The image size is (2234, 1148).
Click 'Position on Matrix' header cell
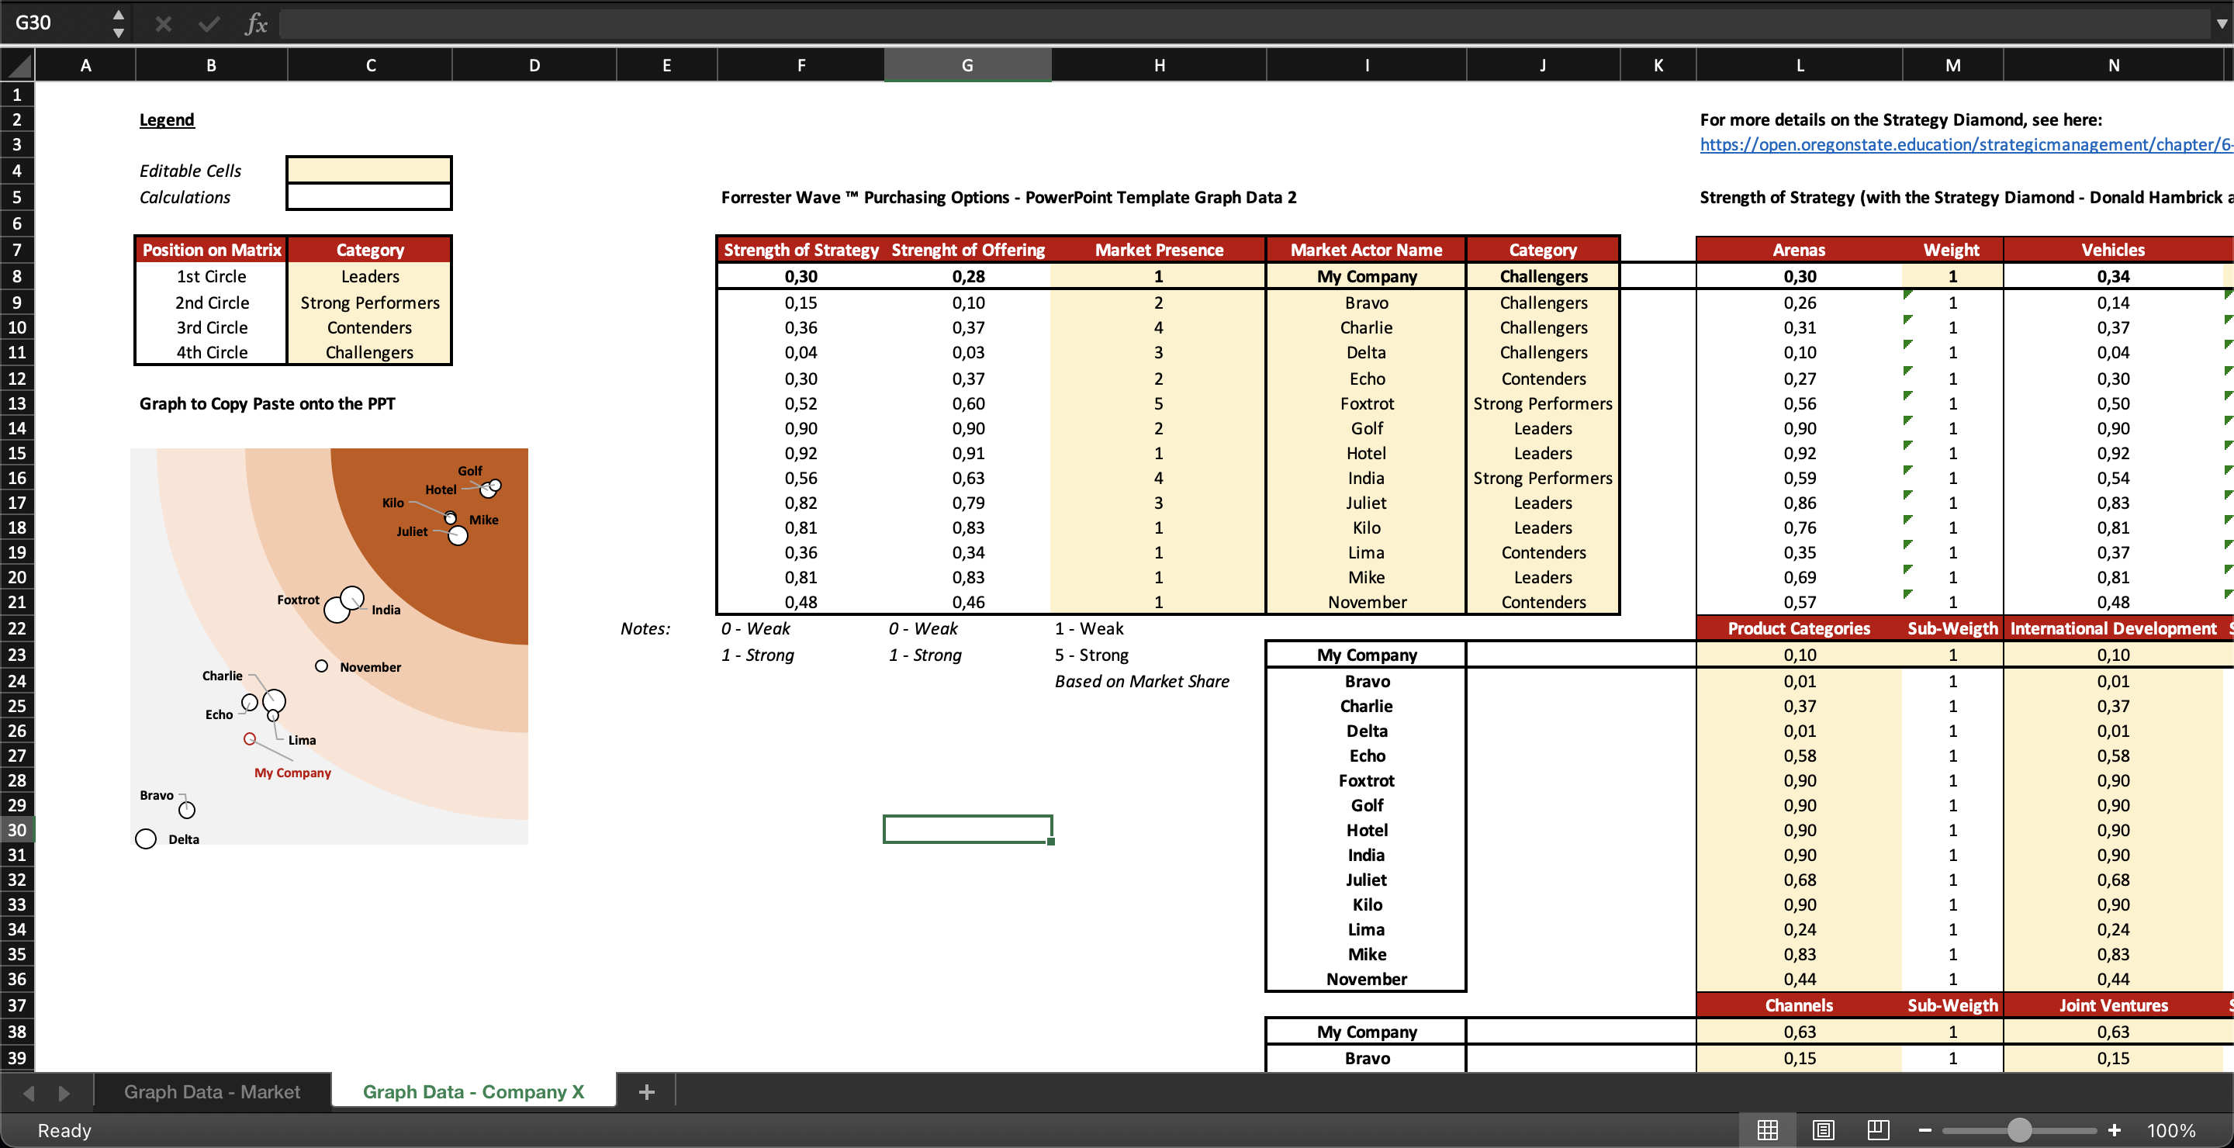pyautogui.click(x=212, y=250)
